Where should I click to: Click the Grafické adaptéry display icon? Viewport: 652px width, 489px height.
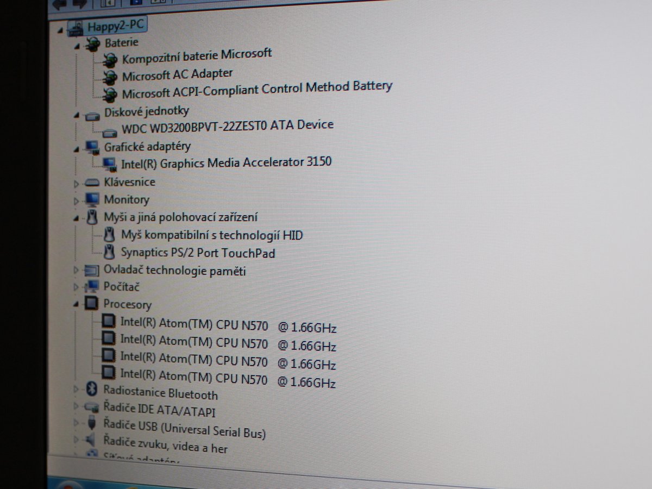92,148
